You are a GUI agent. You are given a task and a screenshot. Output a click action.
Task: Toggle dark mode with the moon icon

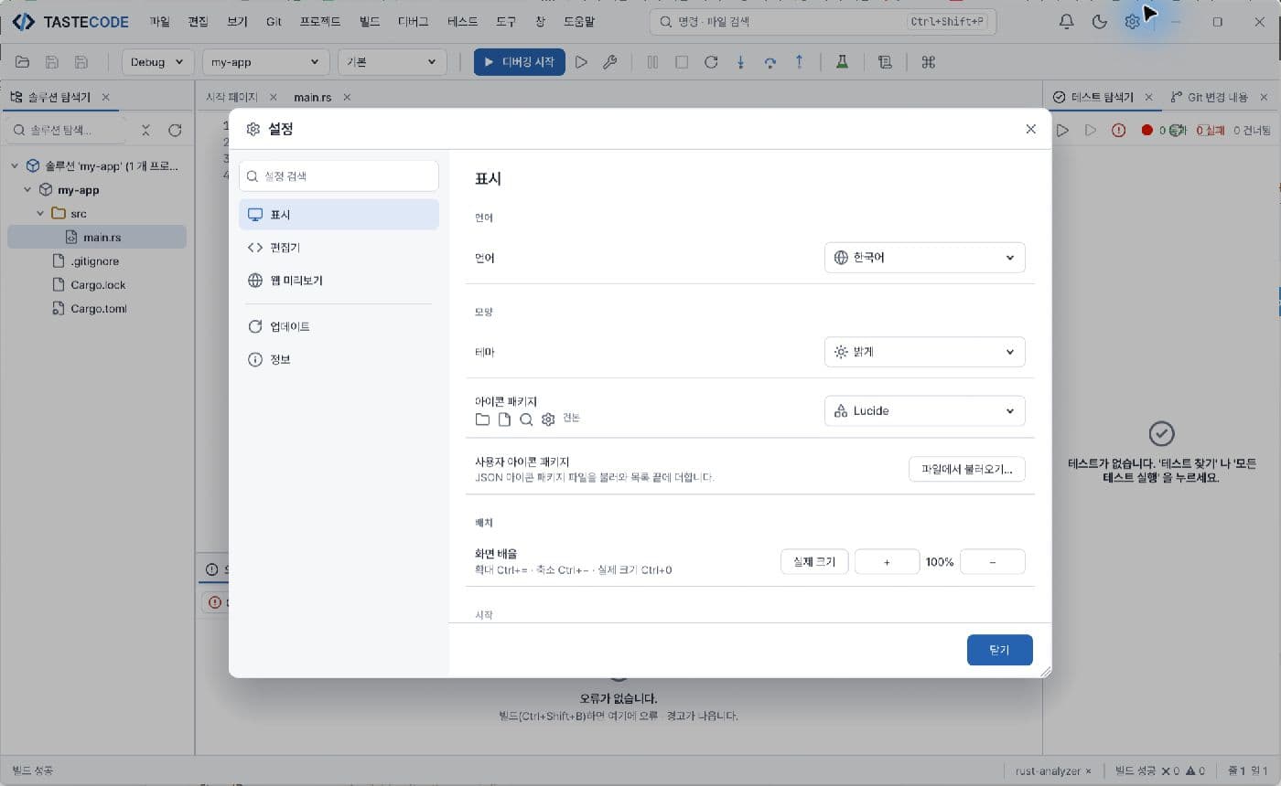[x=1100, y=22]
